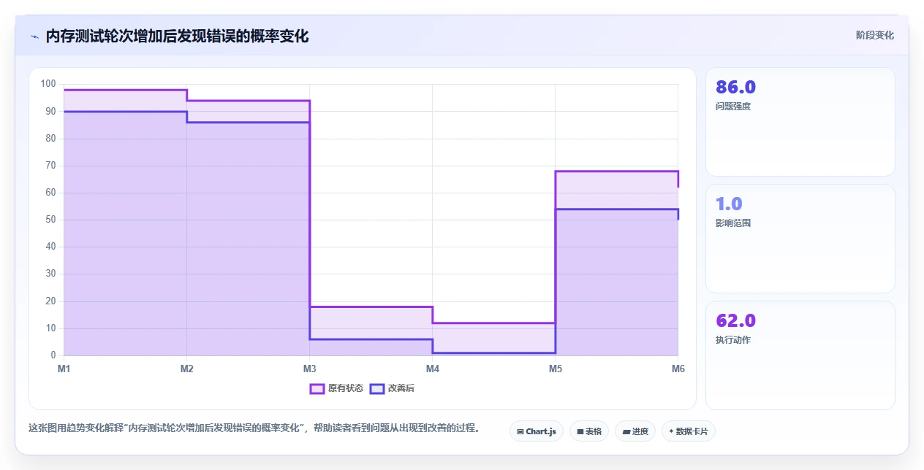Click the purple 原有状态 legend swatch

317,388
